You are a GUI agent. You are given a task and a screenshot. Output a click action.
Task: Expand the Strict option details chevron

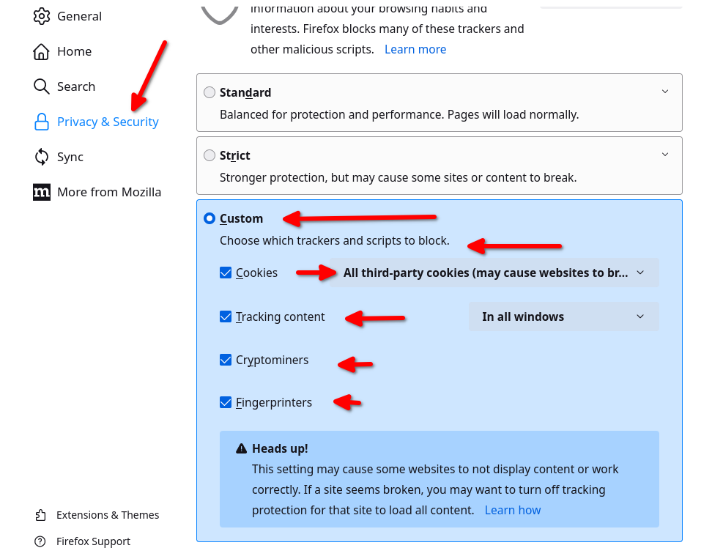click(665, 155)
